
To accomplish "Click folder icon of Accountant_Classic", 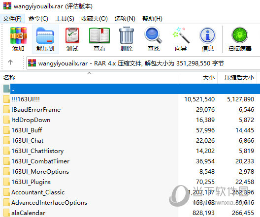I will point(6,192).
